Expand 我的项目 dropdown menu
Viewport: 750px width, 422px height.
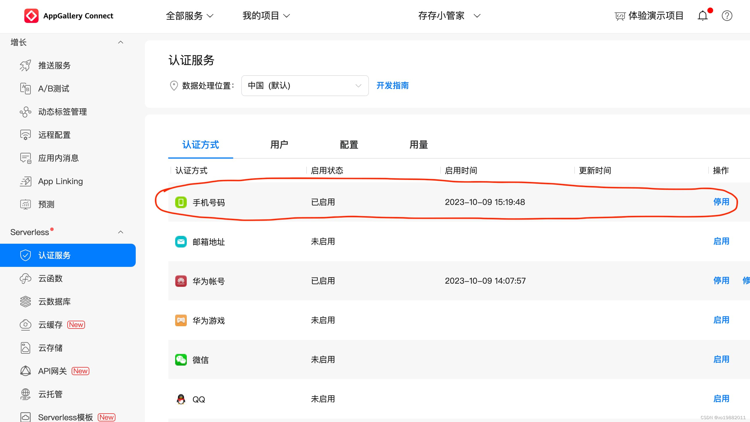click(265, 15)
